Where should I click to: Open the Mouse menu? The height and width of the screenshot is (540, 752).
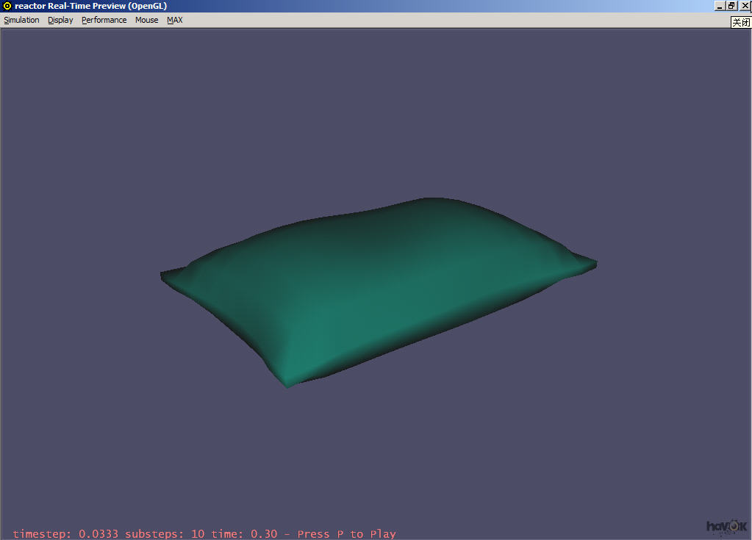146,20
